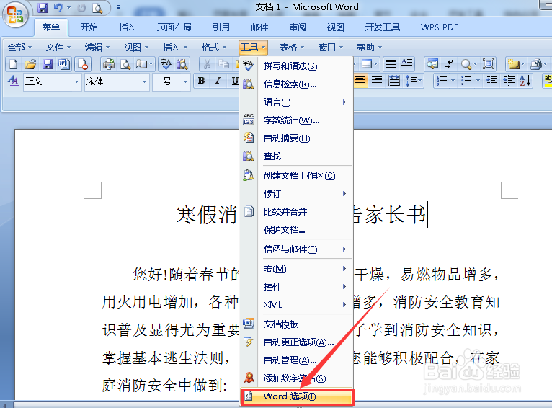Toggle Bold formatting

pos(201,81)
